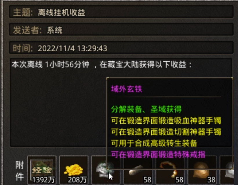Select the gold coins attachment showing 208万
This screenshot has width=238, height=185.
[74, 170]
